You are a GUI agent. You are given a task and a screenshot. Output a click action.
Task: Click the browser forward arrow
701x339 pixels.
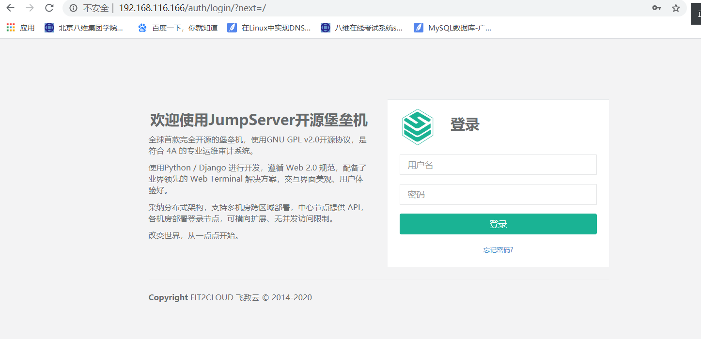(x=30, y=8)
